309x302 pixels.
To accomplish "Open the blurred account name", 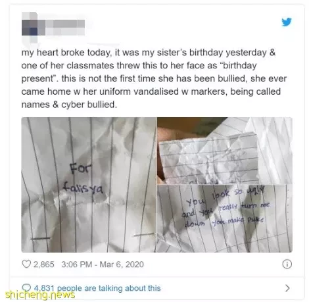I will (x=64, y=27).
